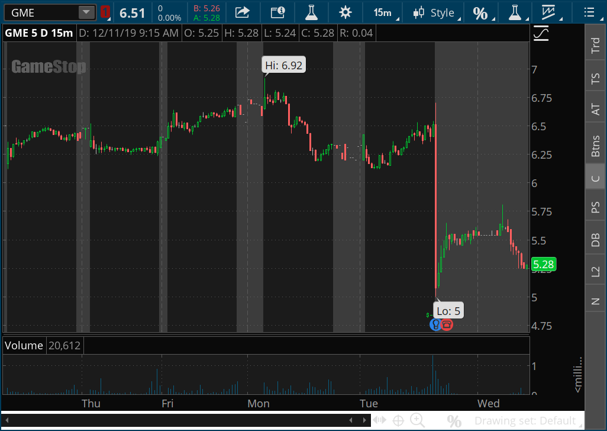Open the chart list menu icon
The height and width of the screenshot is (431, 607).
tap(590, 12)
